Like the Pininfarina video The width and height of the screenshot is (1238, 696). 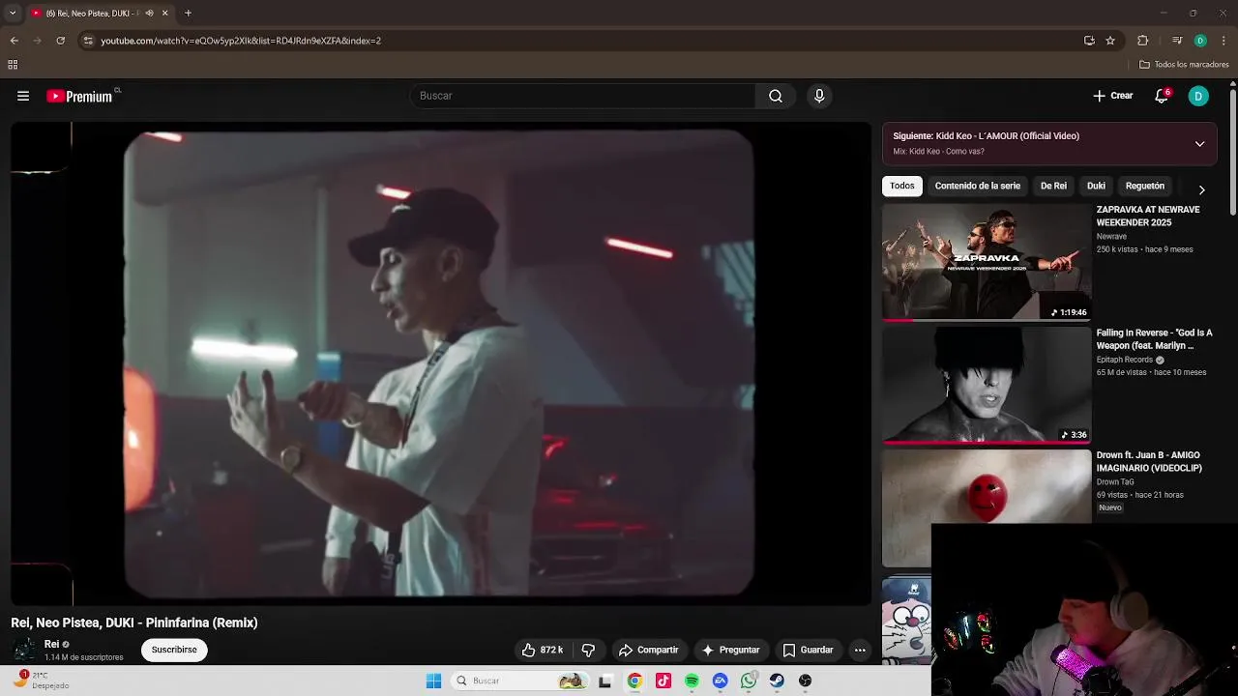[x=543, y=650]
